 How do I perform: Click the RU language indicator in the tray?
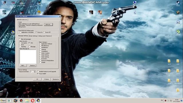pos(162,100)
